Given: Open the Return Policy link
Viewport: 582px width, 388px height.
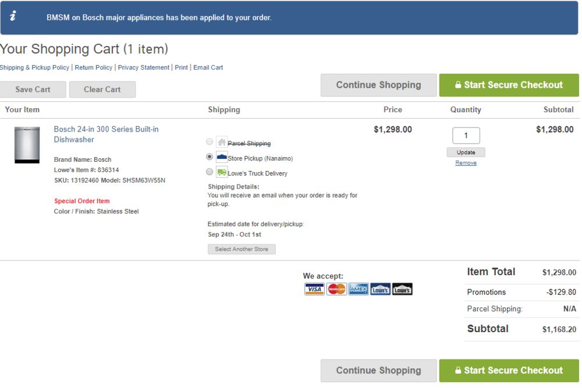Looking at the screenshot, I should click(x=94, y=67).
